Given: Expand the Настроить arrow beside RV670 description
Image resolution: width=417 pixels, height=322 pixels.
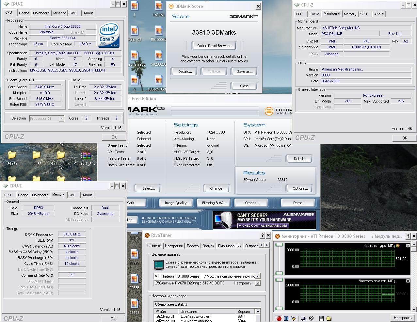Looking at the screenshot, I should tap(258, 283).
